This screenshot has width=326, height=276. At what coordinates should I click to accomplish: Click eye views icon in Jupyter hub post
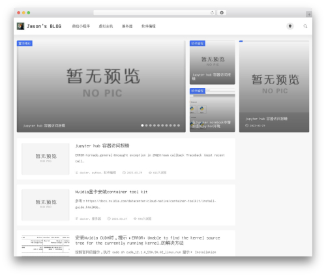(150, 173)
